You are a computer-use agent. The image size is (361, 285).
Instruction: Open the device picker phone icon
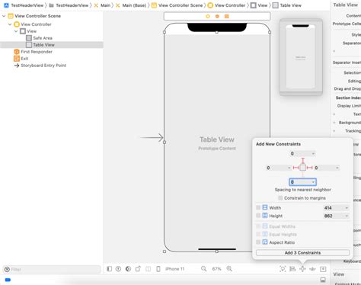[158, 269]
